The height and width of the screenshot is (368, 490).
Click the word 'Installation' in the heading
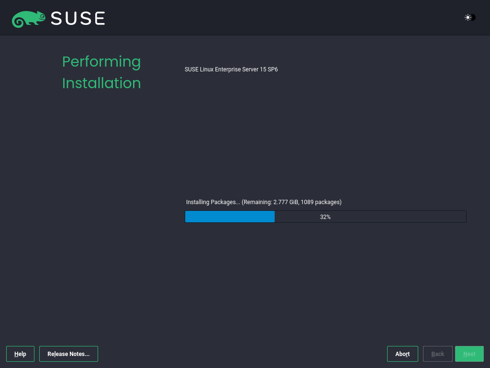coord(101,83)
